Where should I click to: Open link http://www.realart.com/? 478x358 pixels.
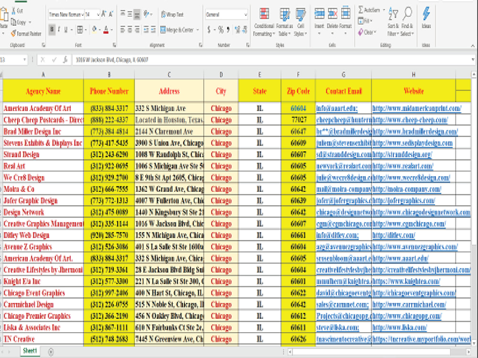402,166
